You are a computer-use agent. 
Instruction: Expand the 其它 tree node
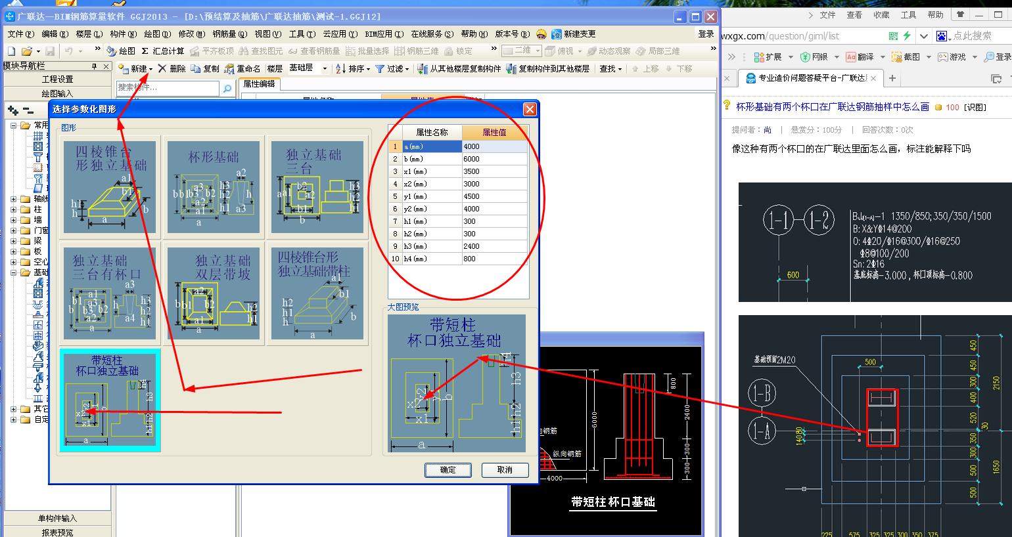(x=14, y=409)
